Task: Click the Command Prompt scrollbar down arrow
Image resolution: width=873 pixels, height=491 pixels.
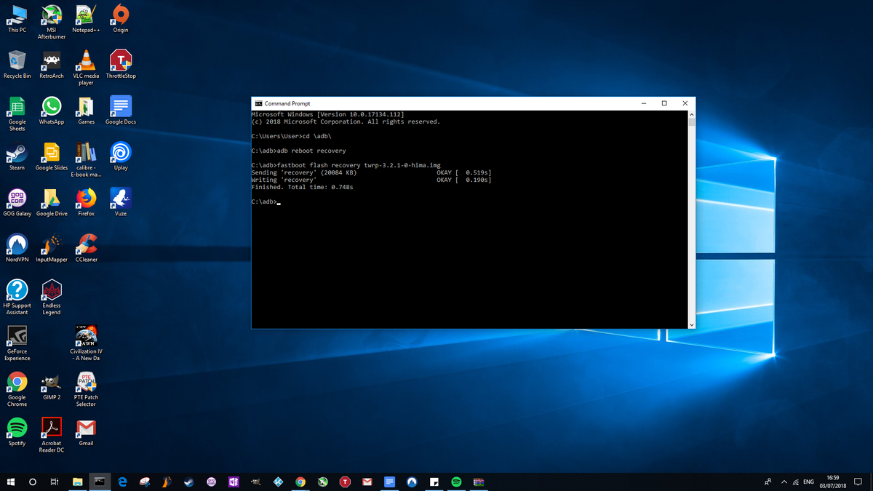Action: pyautogui.click(x=692, y=324)
